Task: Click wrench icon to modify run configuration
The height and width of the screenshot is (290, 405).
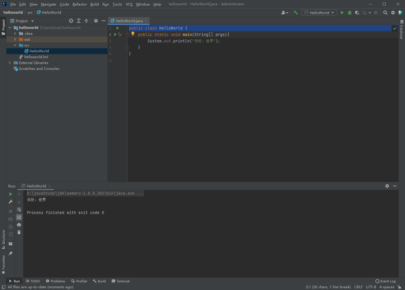Action: pos(11,202)
